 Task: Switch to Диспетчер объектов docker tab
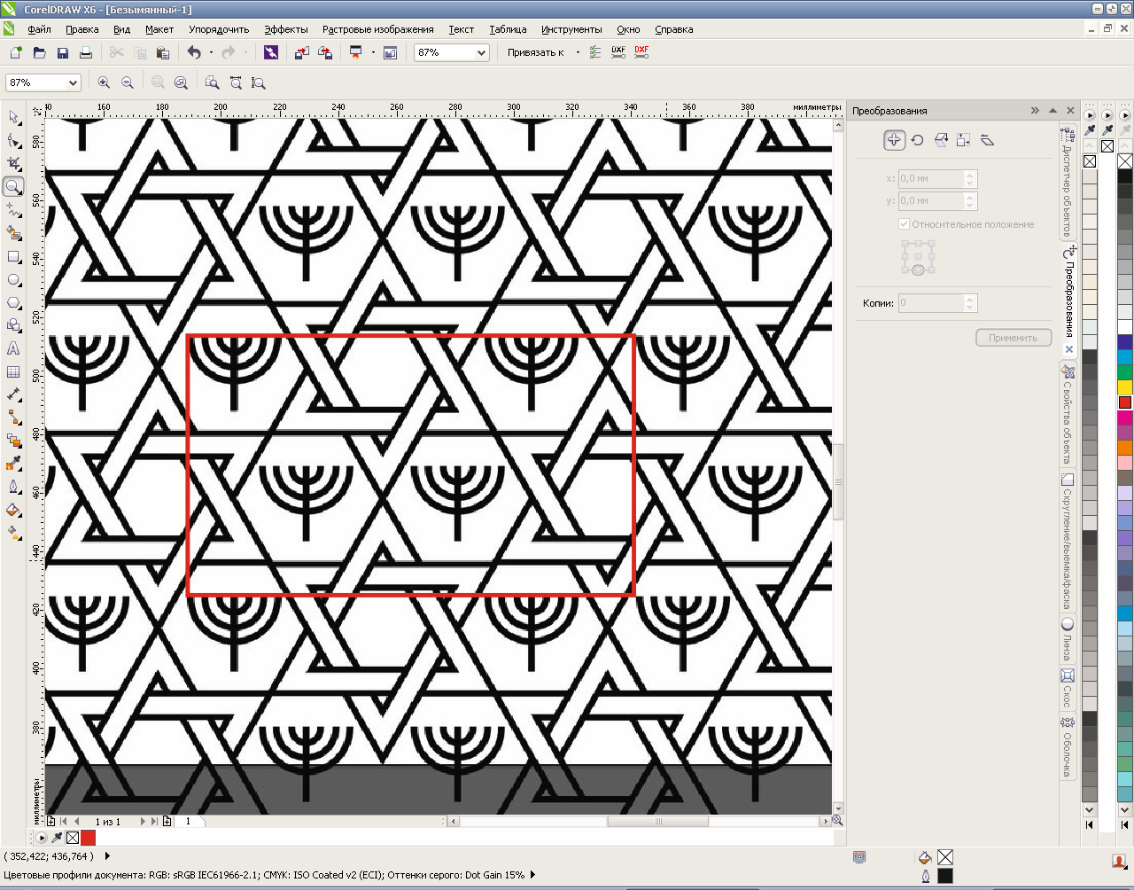click(x=1068, y=183)
